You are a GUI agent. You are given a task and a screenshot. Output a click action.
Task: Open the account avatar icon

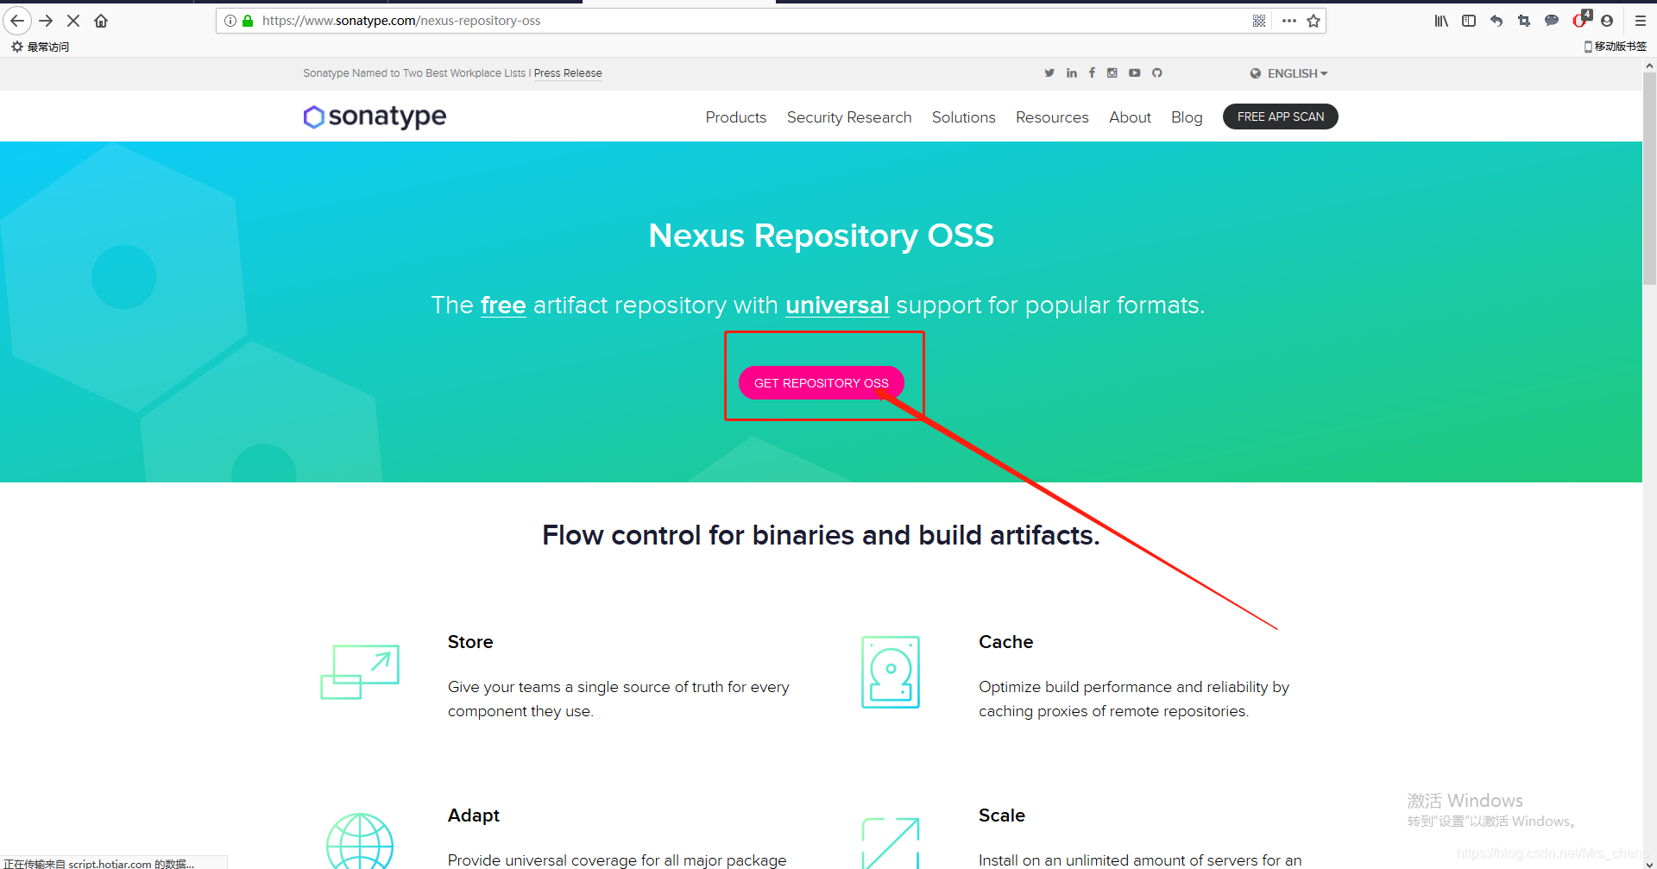[1607, 21]
